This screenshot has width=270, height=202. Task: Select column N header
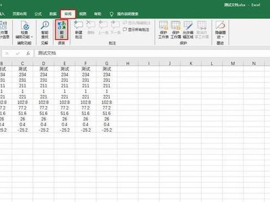[254, 63]
